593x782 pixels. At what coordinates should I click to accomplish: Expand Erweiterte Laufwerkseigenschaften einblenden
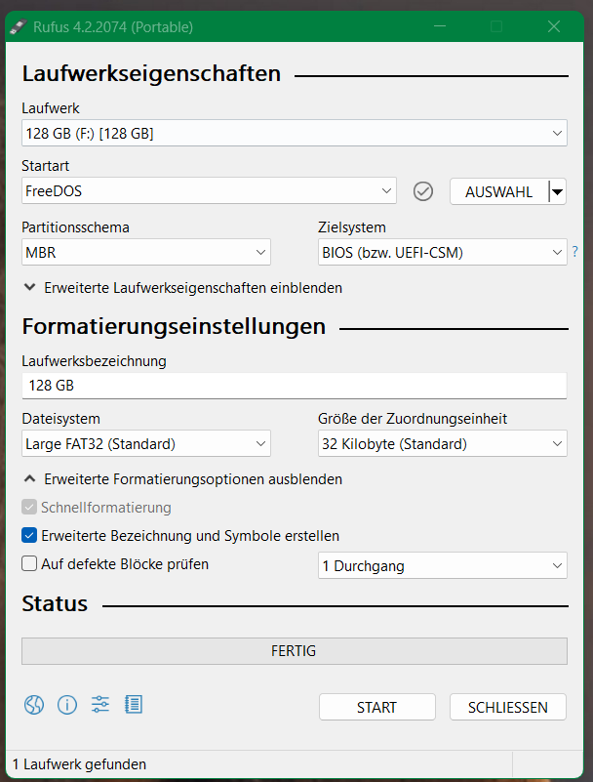183,288
